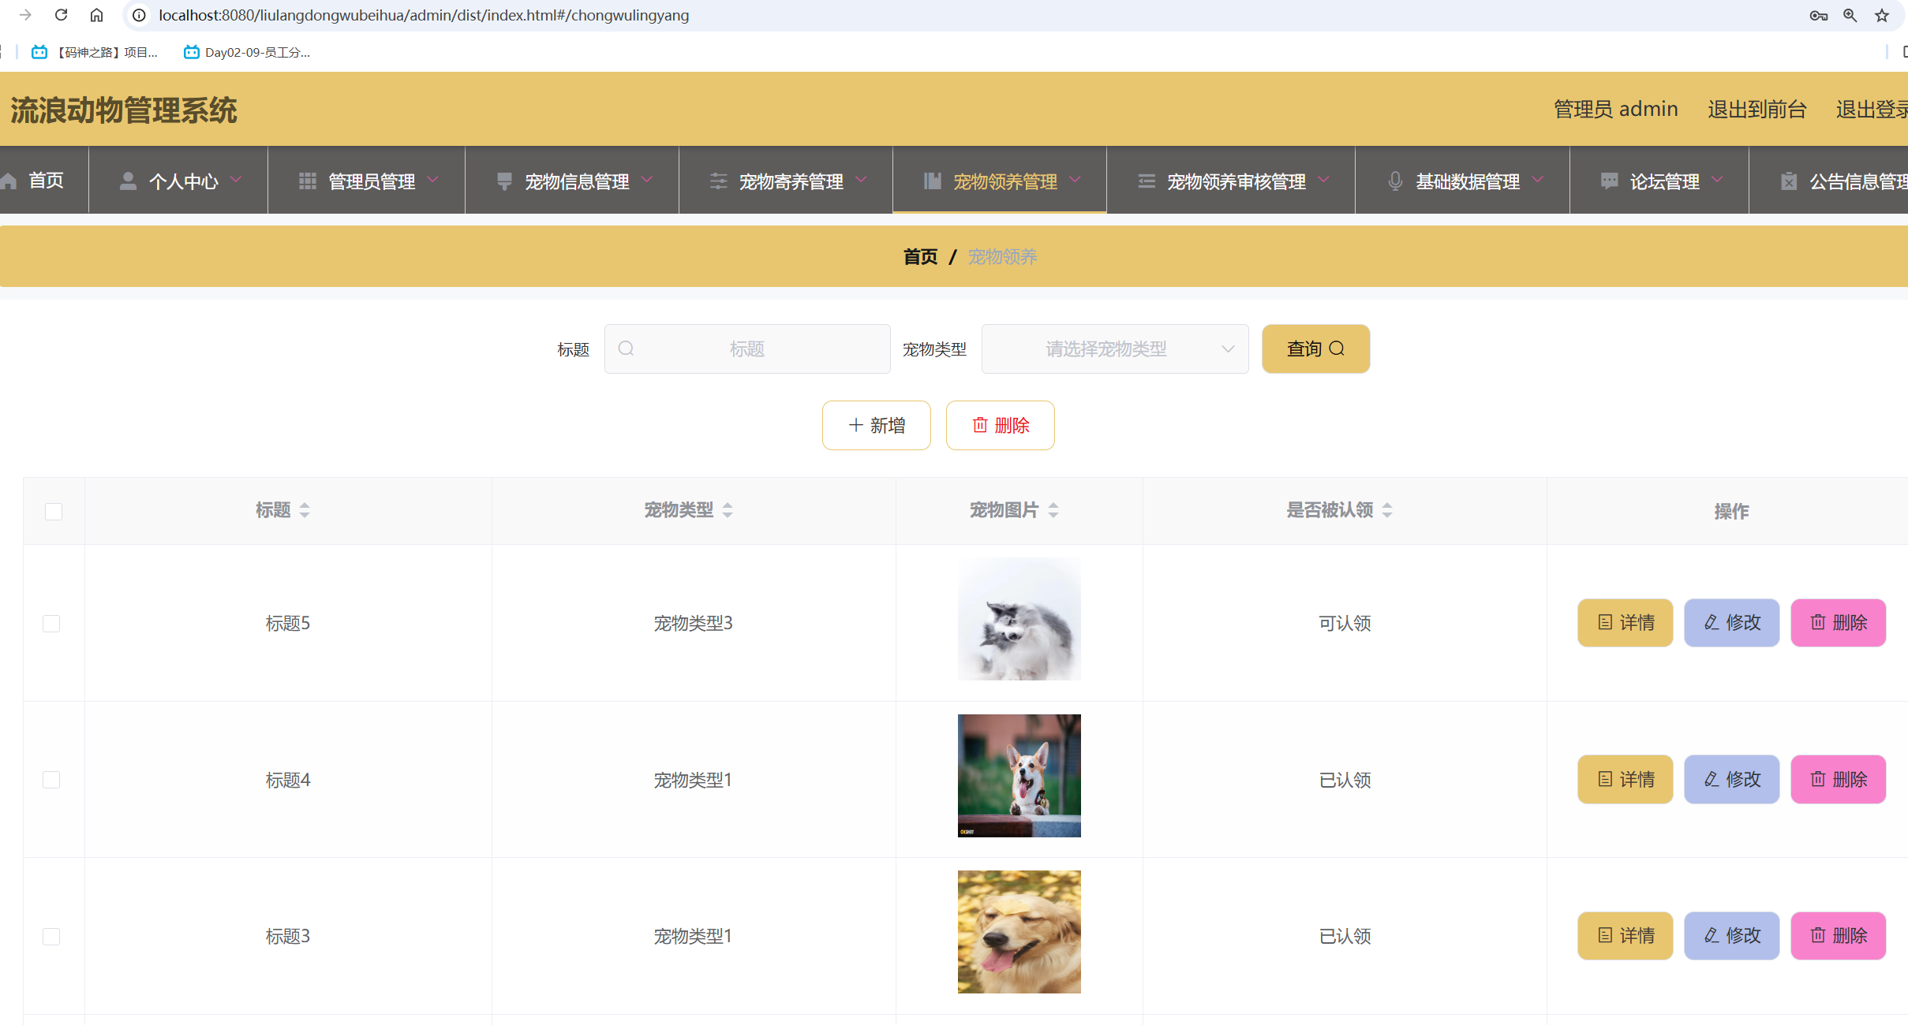This screenshot has width=1908, height=1025.
Task: Select checkbox for row 标题3
Action: tap(51, 936)
